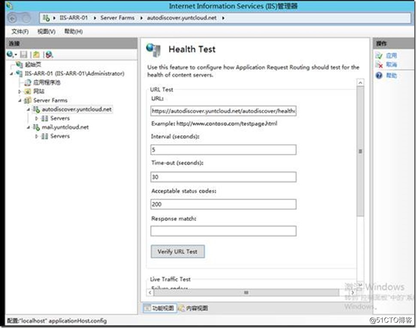Click the Apply (应用) action icon
Image resolution: width=416 pixels, height=328 pixels.
(379, 56)
